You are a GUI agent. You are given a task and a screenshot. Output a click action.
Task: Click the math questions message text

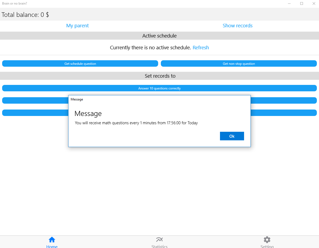tap(136, 123)
